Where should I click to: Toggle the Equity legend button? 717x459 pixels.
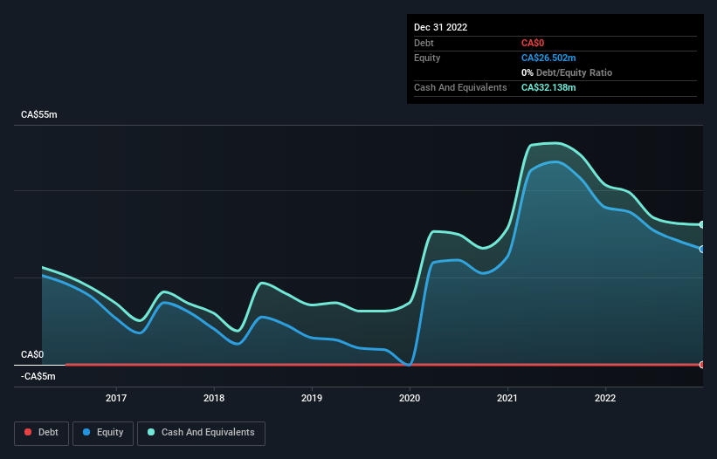pyautogui.click(x=103, y=433)
